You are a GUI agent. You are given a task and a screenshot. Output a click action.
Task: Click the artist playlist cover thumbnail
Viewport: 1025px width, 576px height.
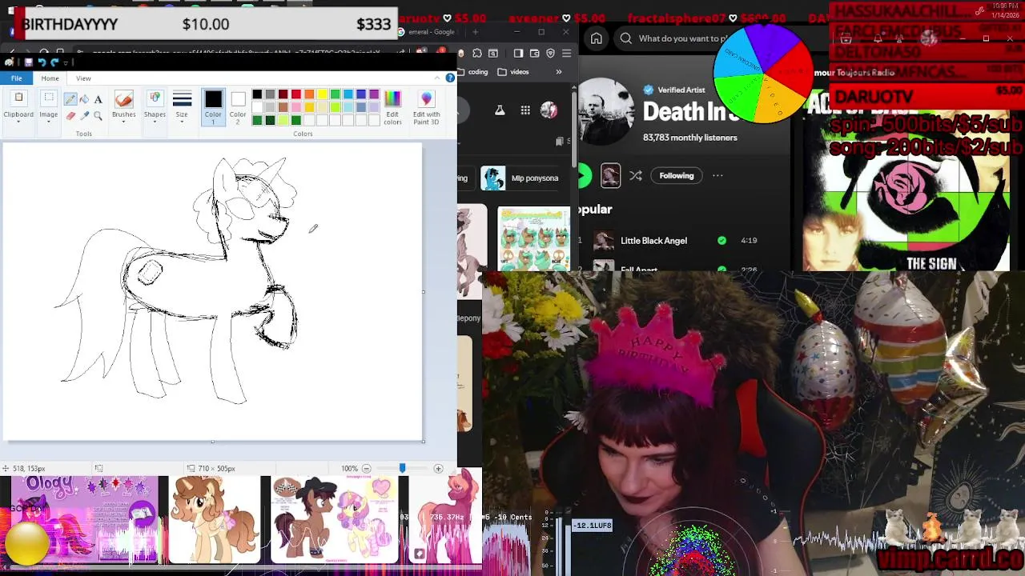pos(610,175)
